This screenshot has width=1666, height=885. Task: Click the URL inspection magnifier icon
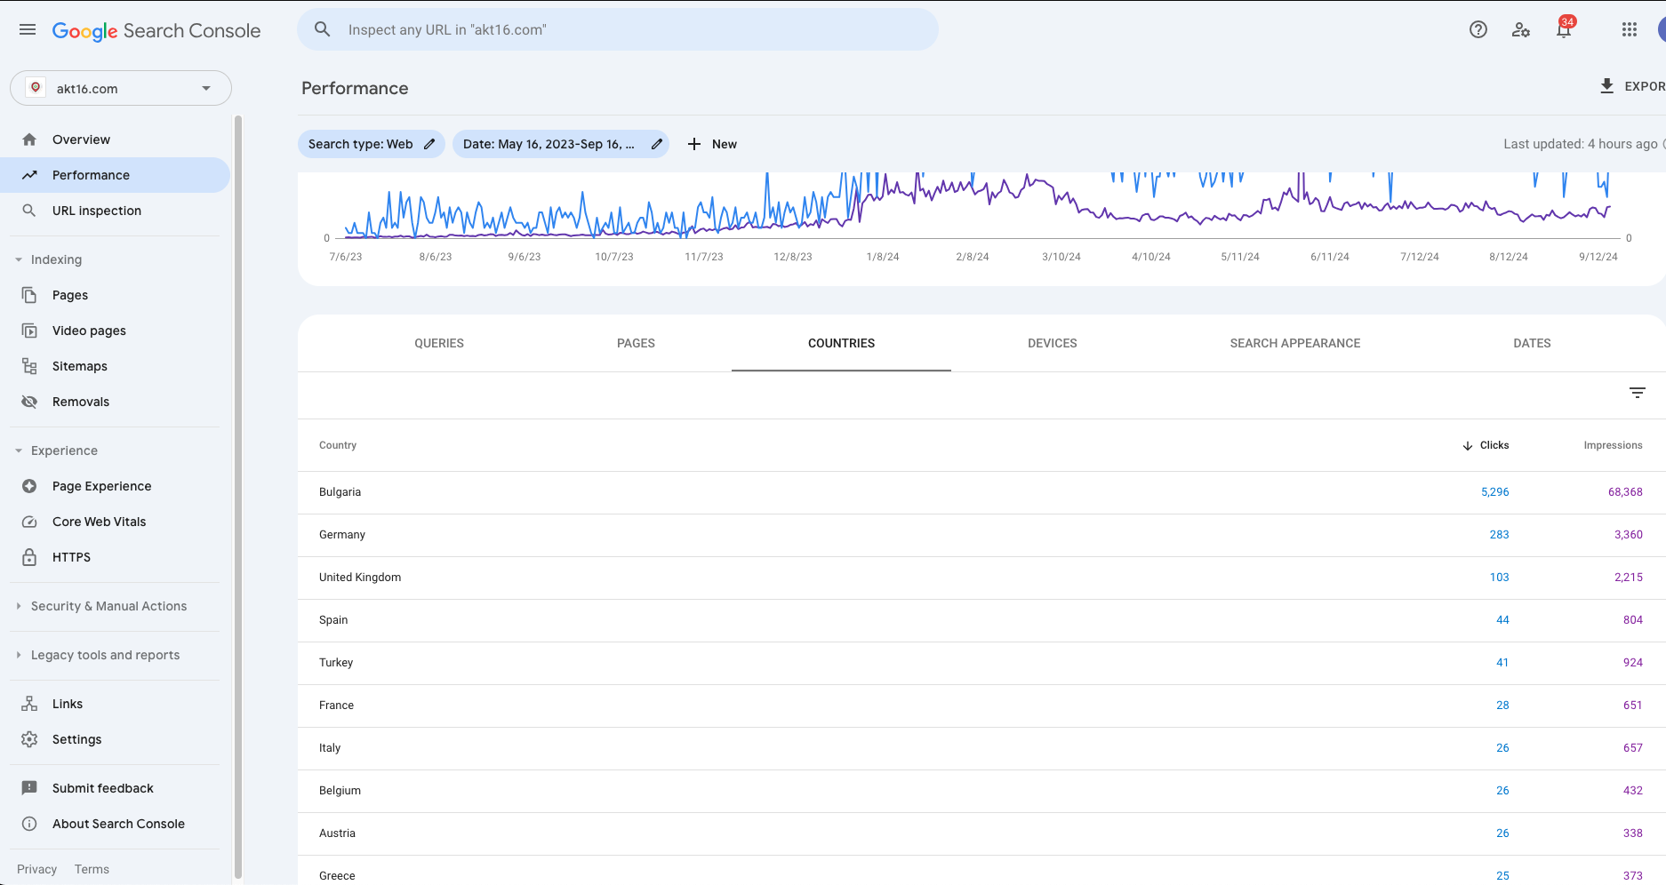tap(29, 211)
